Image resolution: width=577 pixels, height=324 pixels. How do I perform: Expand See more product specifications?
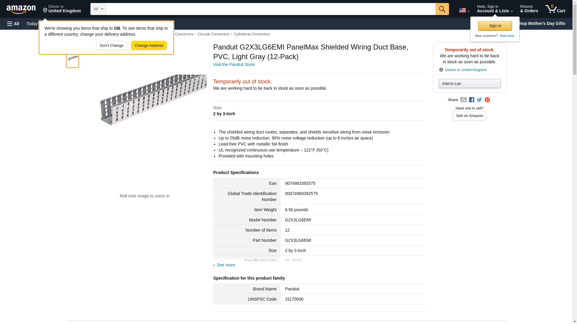pos(226,265)
